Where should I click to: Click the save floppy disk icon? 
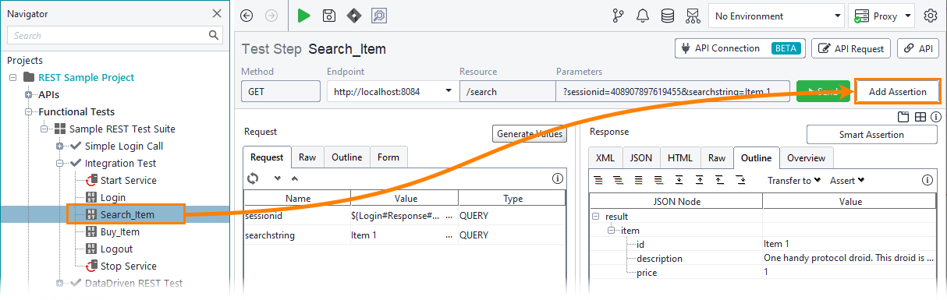point(329,16)
